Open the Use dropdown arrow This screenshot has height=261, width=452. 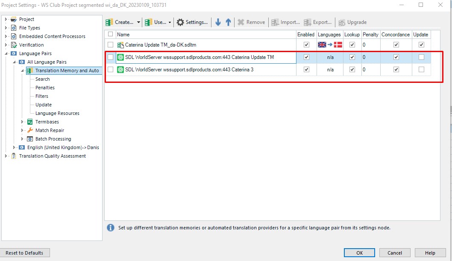170,22
